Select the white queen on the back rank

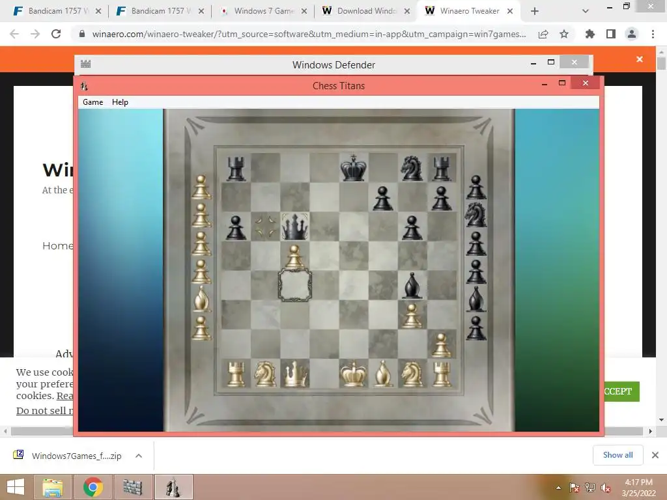click(x=295, y=374)
